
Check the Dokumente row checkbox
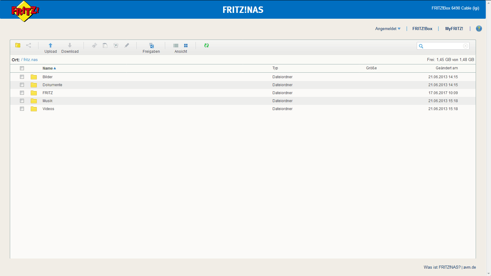click(x=22, y=85)
